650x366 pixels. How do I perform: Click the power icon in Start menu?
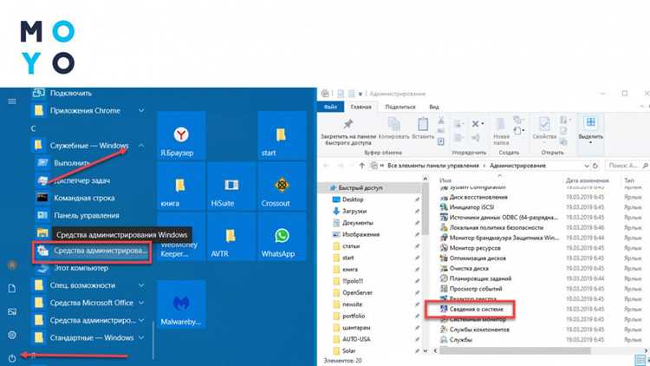[12, 357]
